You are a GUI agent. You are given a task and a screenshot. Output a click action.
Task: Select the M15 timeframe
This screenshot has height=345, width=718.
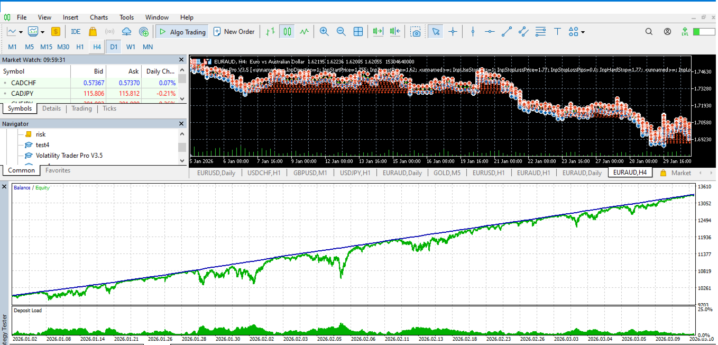click(47, 47)
